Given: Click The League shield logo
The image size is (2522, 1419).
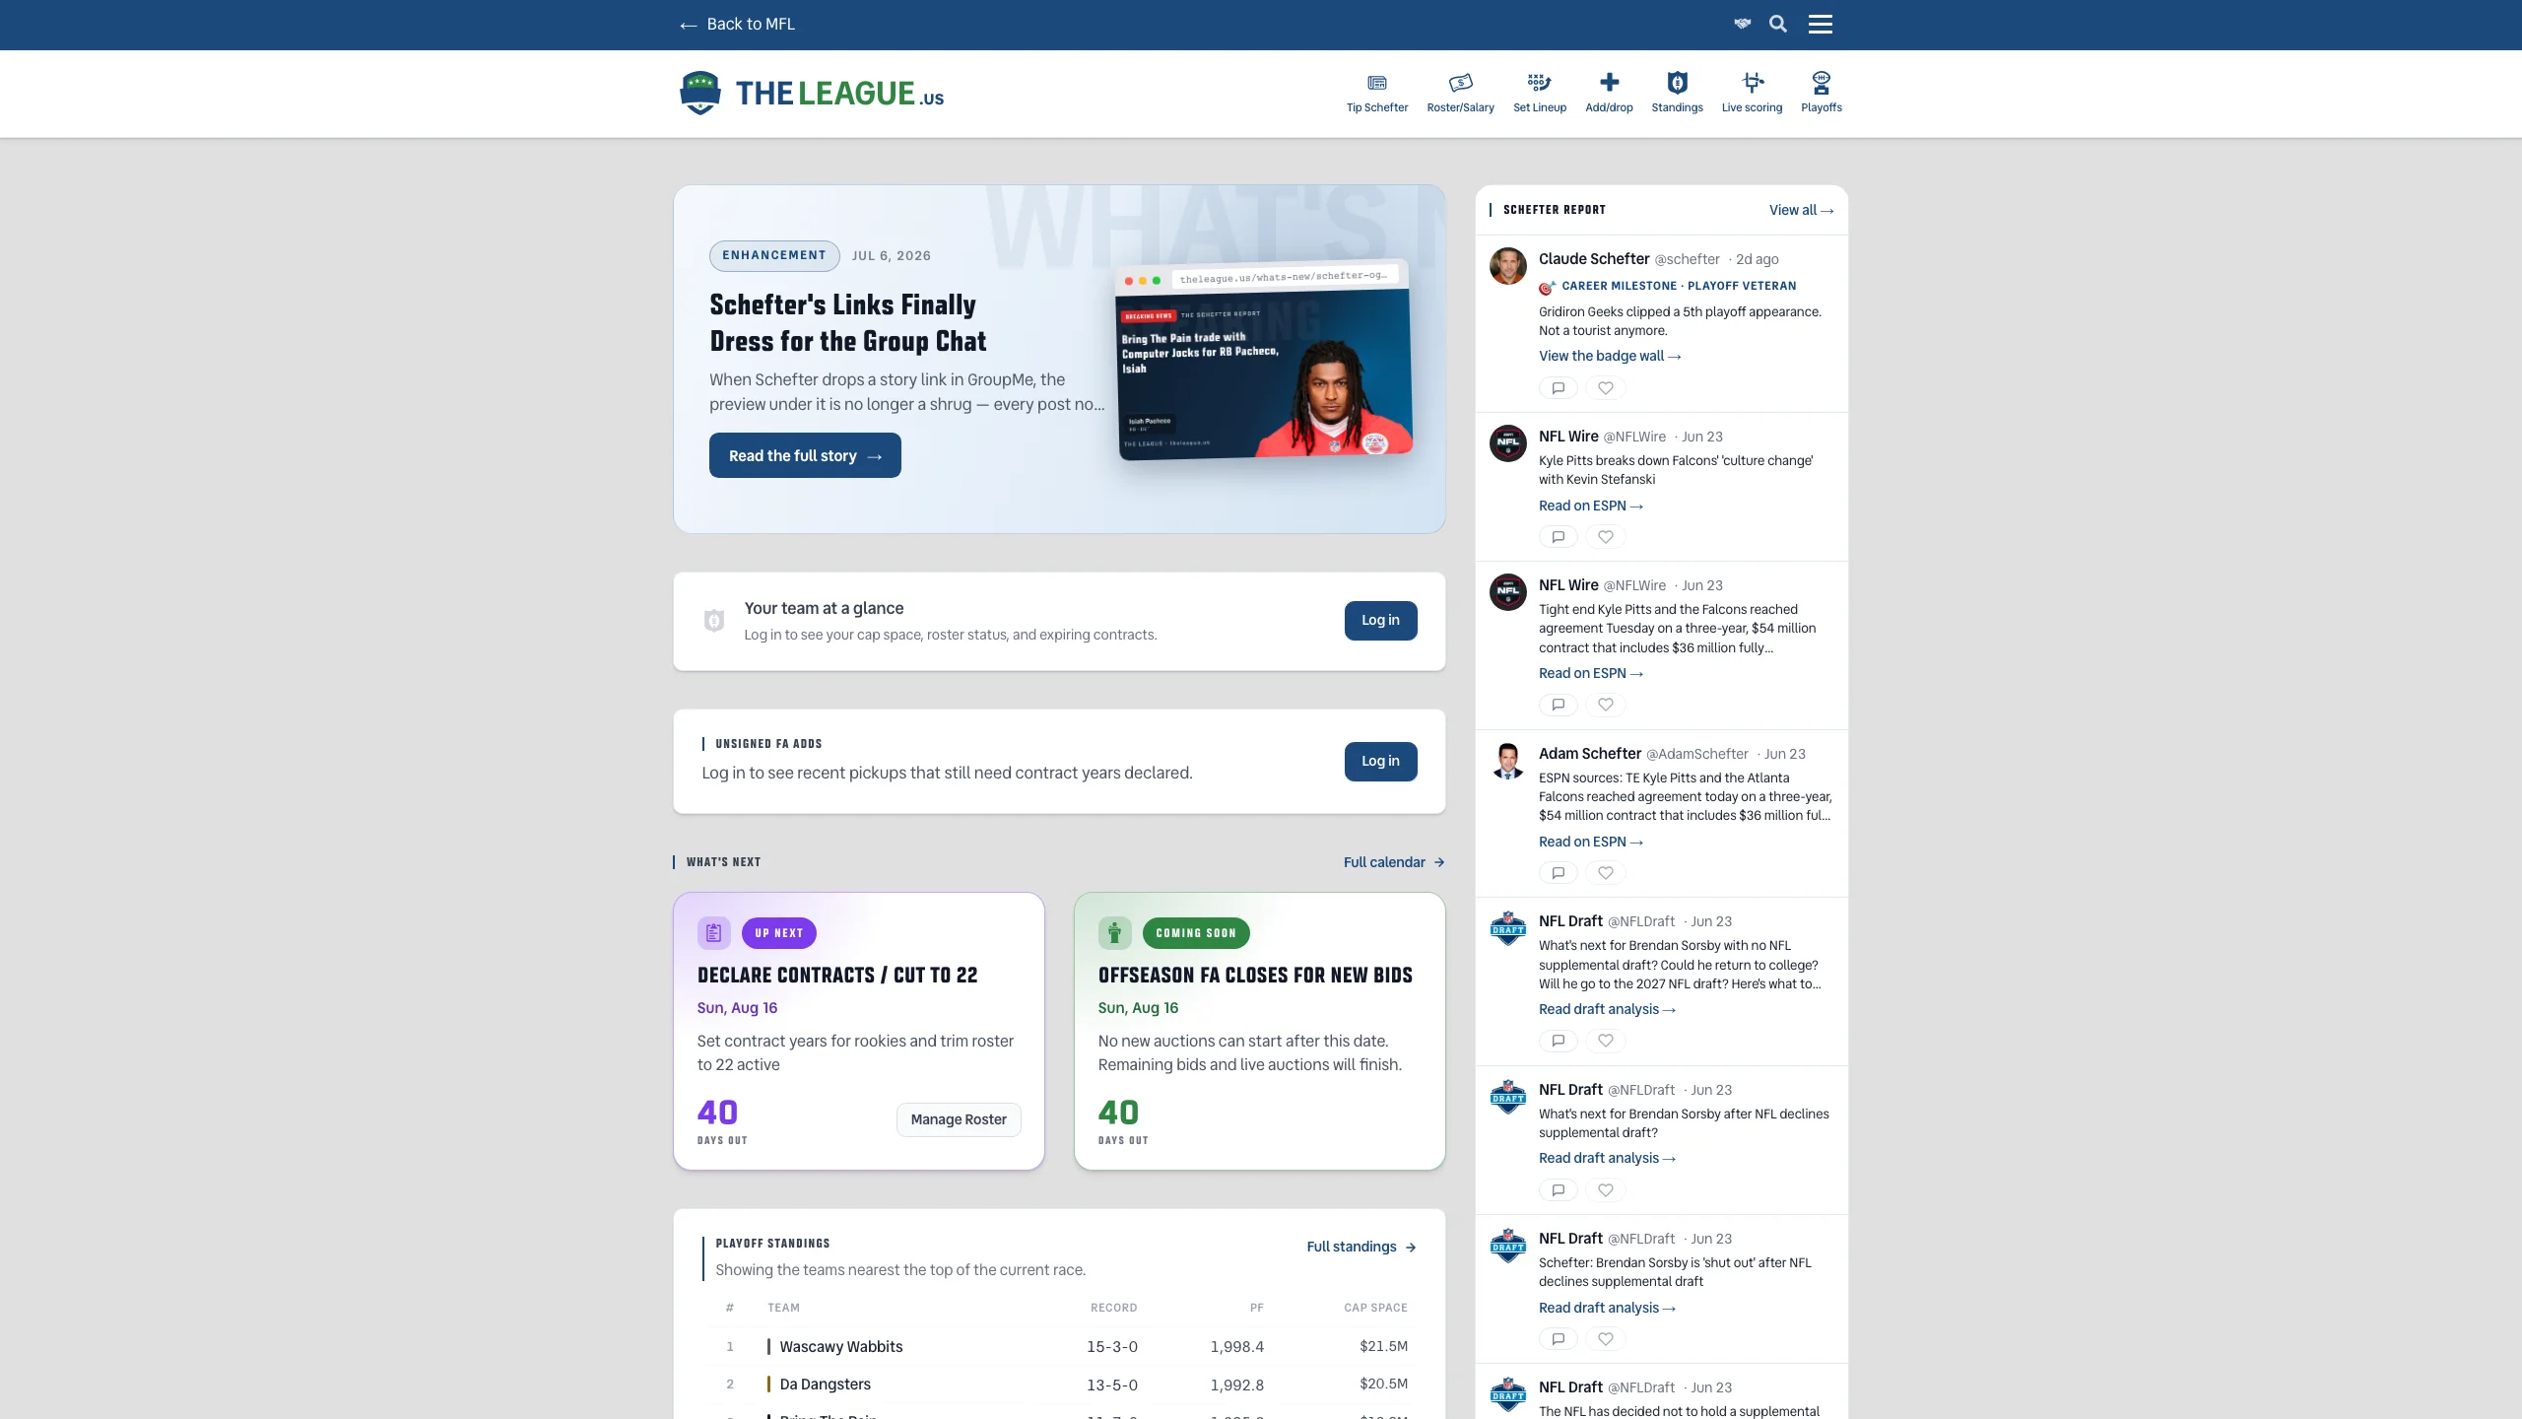Looking at the screenshot, I should 699,93.
